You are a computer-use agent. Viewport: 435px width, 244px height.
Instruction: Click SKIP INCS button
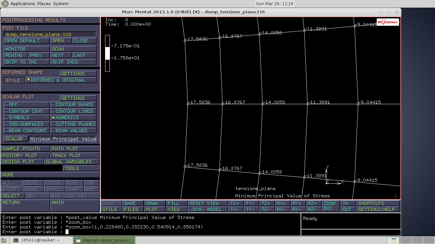coord(73,62)
